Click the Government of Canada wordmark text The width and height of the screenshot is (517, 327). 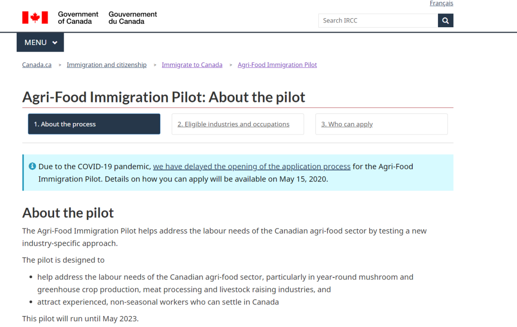point(78,18)
